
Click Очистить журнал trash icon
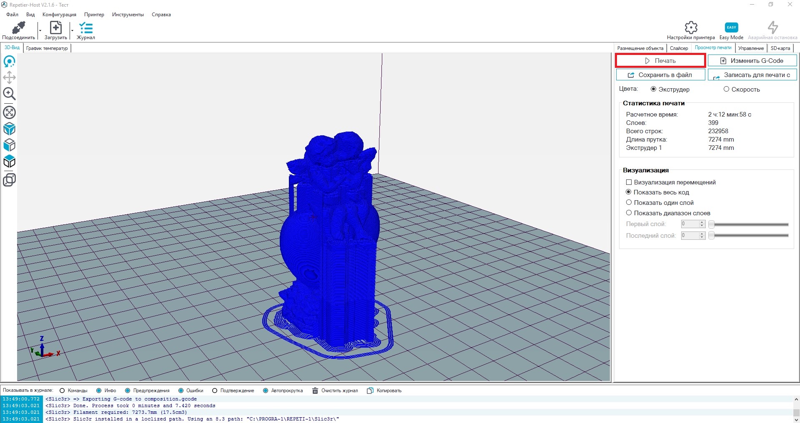(315, 391)
